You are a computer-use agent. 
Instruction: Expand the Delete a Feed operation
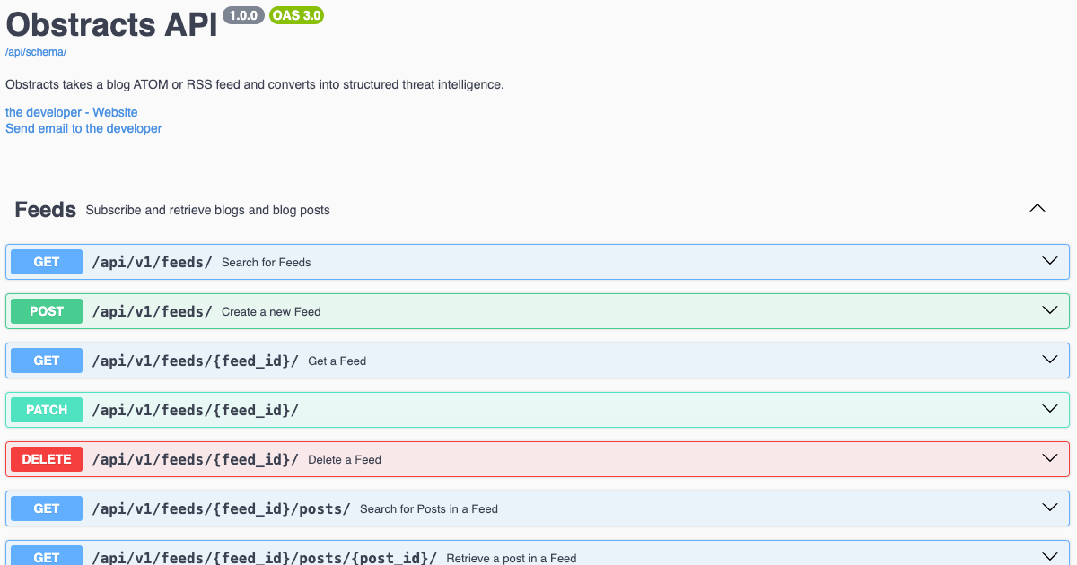pos(1049,458)
